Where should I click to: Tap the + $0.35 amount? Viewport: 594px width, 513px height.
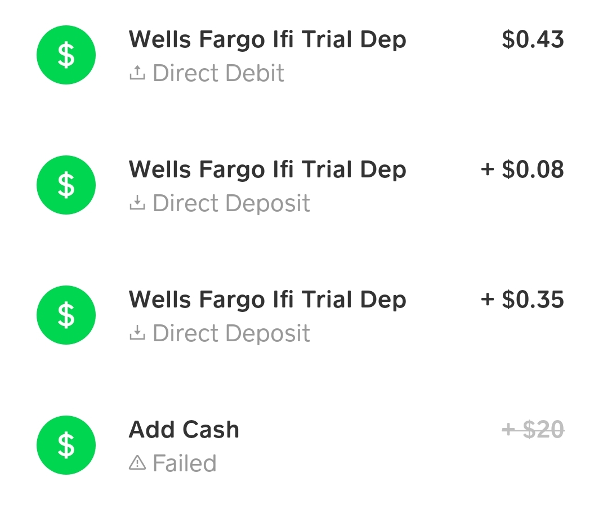click(x=522, y=299)
